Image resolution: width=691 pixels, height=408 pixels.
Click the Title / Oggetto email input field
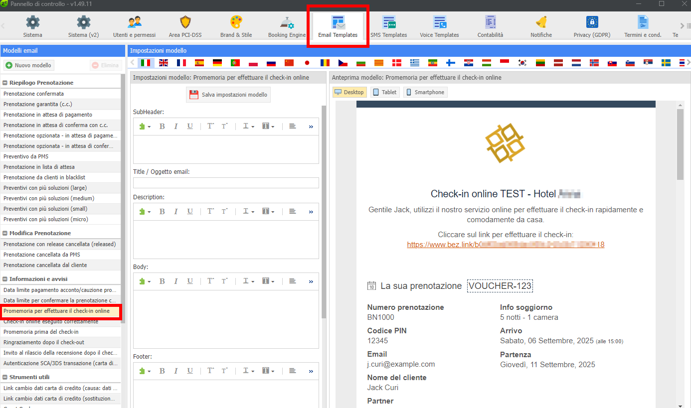pos(226,183)
